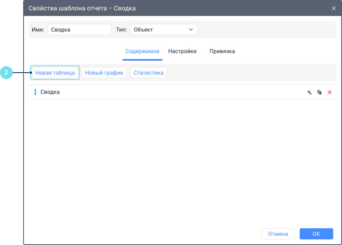Grab the blue reorder arrow beside Сводка
This screenshot has width=342, height=245.
[35, 92]
